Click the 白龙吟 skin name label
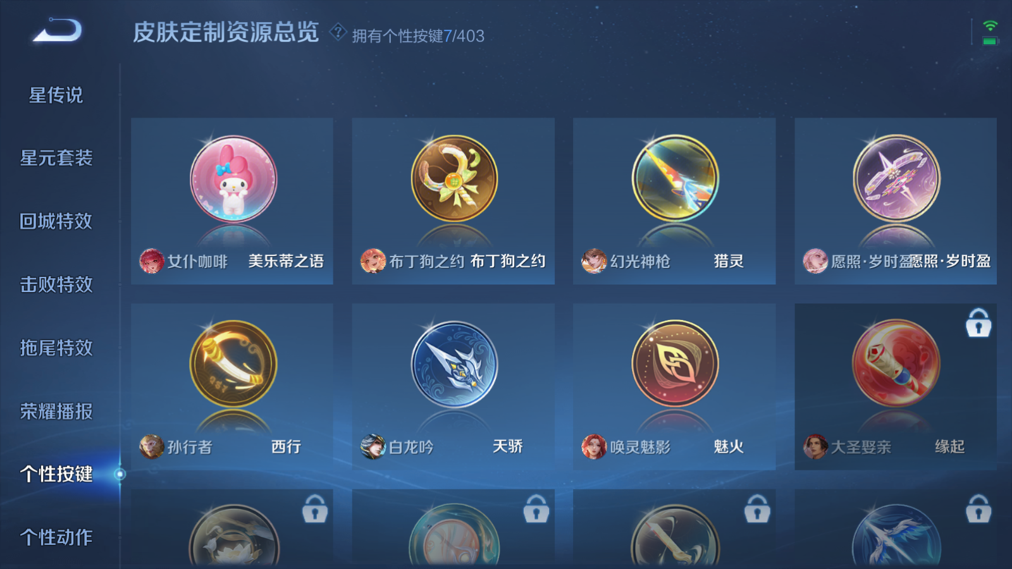Image resolution: width=1012 pixels, height=569 pixels. 411,447
